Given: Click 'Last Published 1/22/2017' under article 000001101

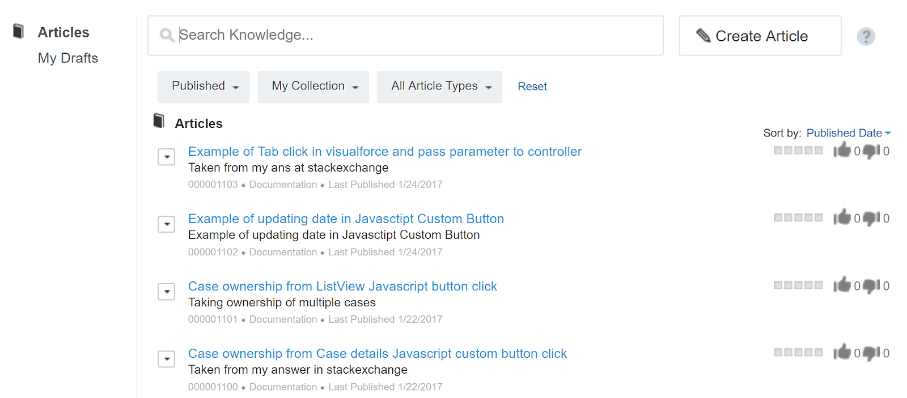Looking at the screenshot, I should (385, 319).
